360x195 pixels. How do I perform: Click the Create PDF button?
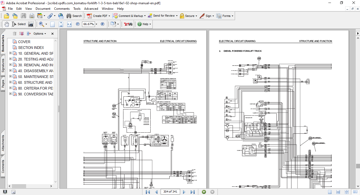tap(98, 16)
